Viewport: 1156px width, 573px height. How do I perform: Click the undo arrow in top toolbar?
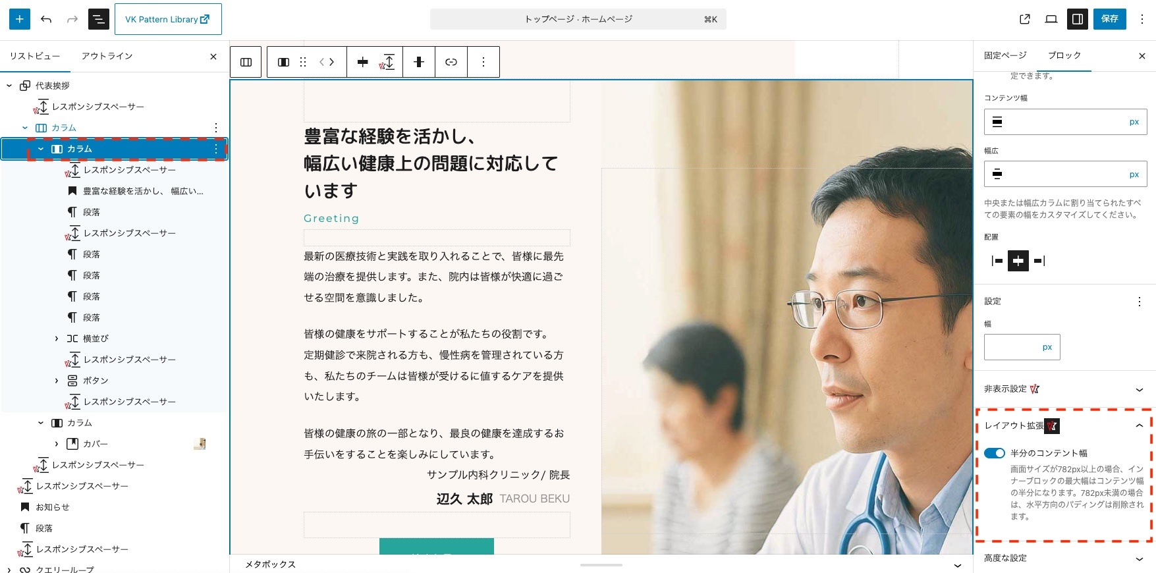(x=46, y=19)
